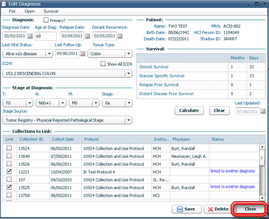The height and width of the screenshot is (219, 269).
Task: Click the Months column header
Action: click(x=237, y=58)
